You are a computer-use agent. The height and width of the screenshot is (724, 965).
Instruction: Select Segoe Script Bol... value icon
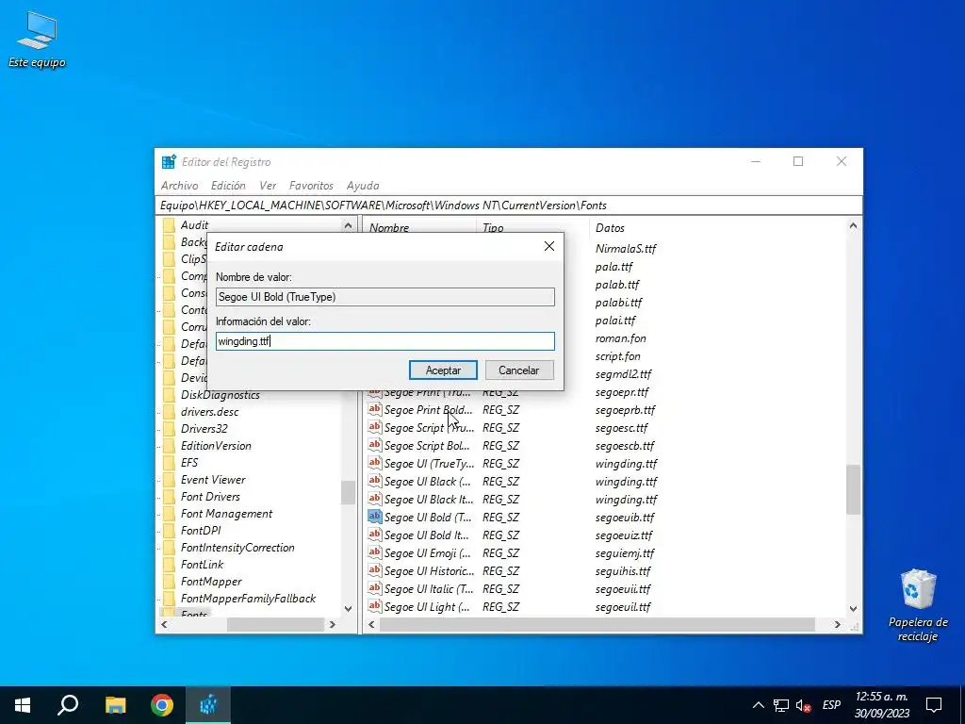(x=374, y=445)
